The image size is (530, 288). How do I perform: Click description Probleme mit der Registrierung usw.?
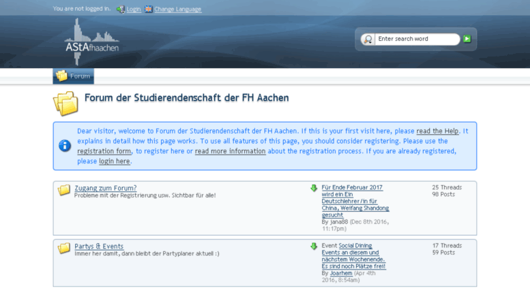click(145, 195)
